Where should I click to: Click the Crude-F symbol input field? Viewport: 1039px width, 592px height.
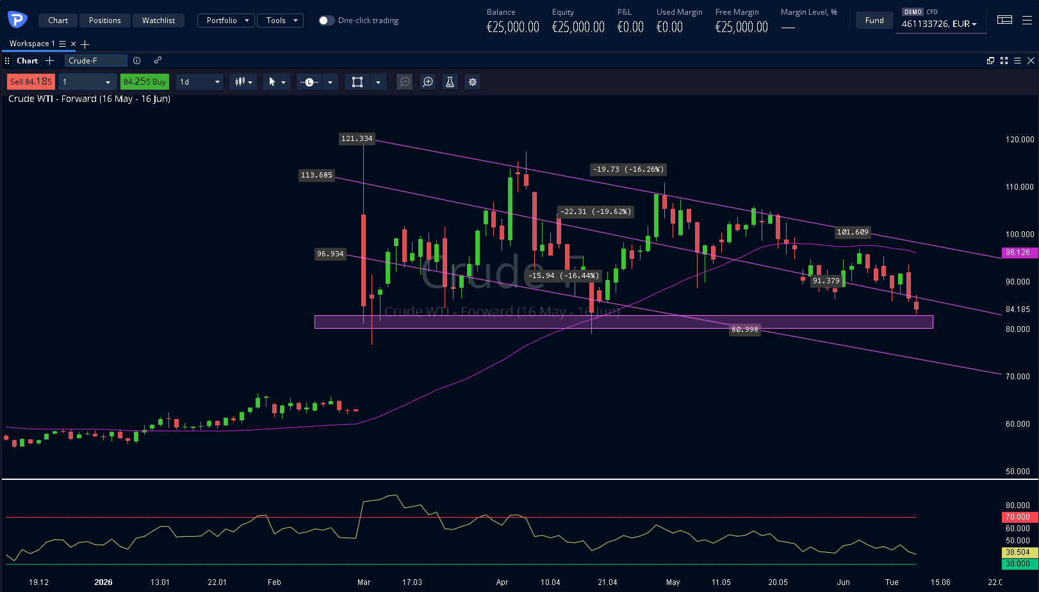(x=96, y=61)
